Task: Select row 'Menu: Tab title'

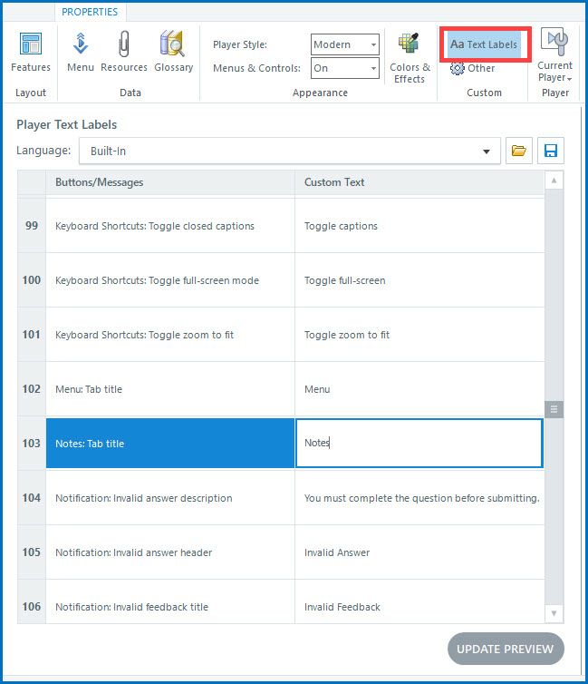Action: (170, 389)
